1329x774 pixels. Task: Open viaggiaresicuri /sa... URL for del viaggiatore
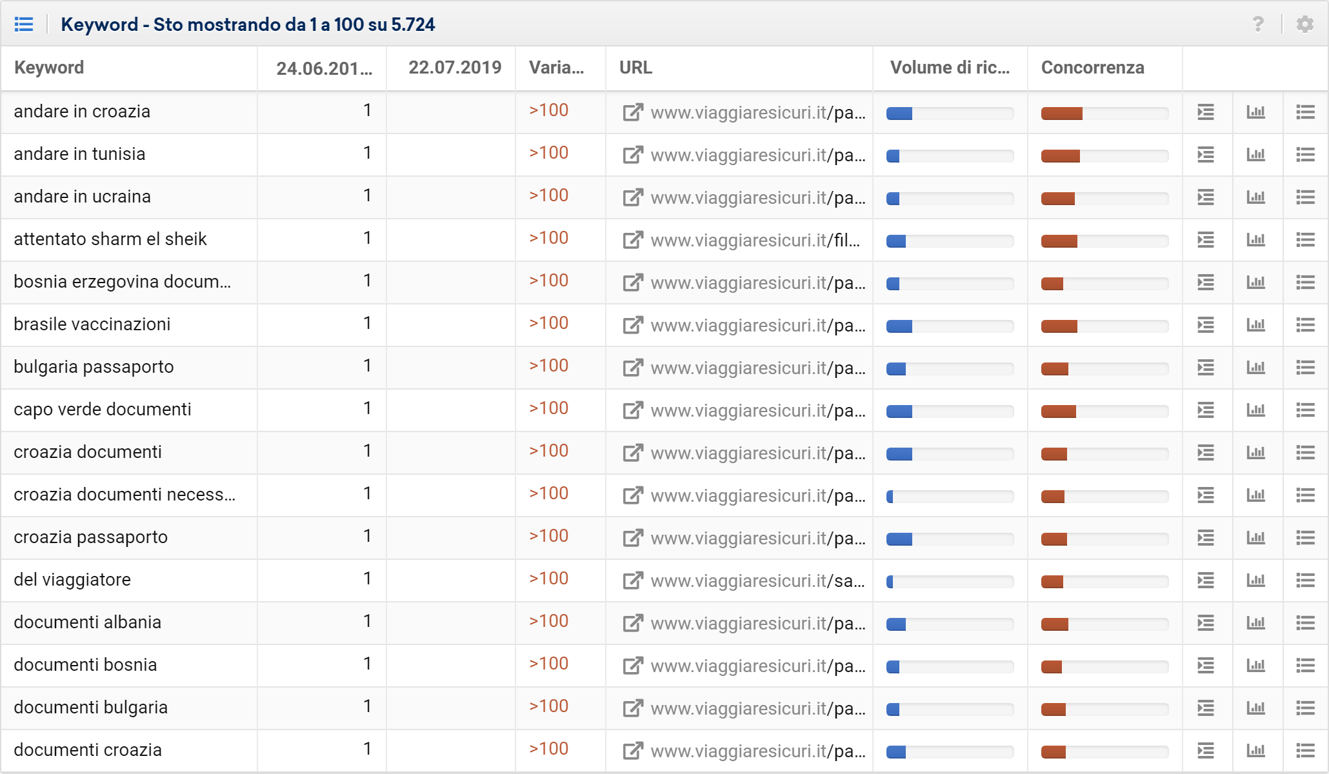click(758, 581)
